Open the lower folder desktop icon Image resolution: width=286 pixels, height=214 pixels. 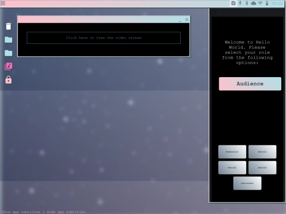(x=8, y=53)
